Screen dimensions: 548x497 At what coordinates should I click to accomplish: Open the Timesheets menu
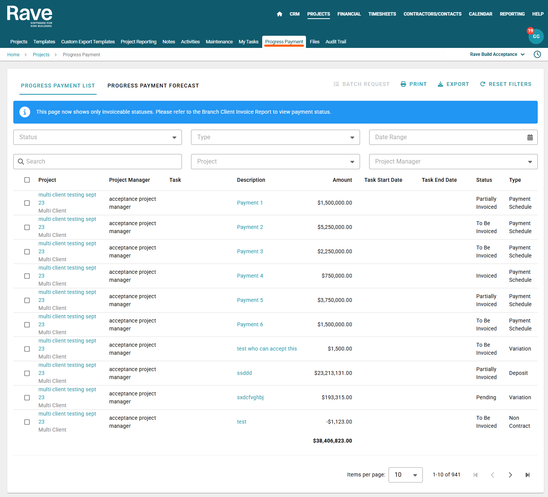(382, 14)
